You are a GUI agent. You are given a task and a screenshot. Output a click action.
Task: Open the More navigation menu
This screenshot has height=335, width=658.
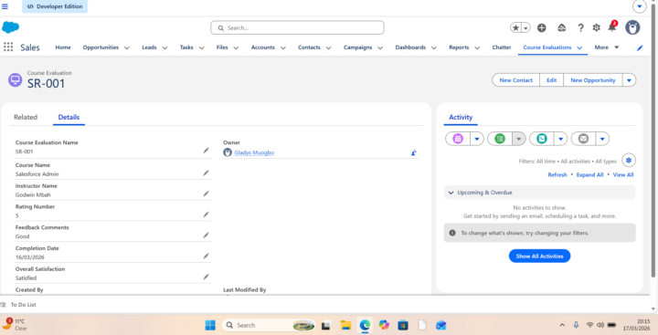click(x=607, y=47)
